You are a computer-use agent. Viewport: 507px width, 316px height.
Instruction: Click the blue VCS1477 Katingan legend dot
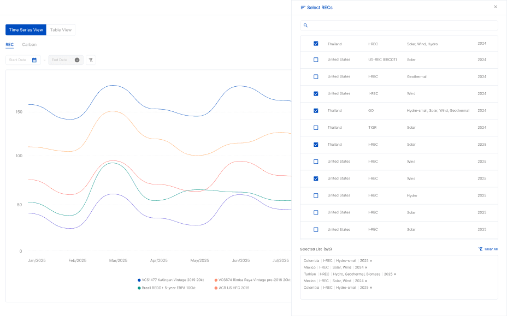(x=138, y=279)
